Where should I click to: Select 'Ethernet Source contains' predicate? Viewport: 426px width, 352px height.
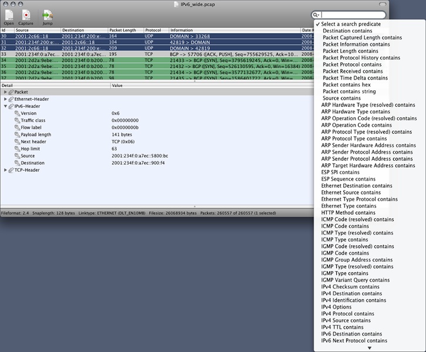tap(351, 192)
